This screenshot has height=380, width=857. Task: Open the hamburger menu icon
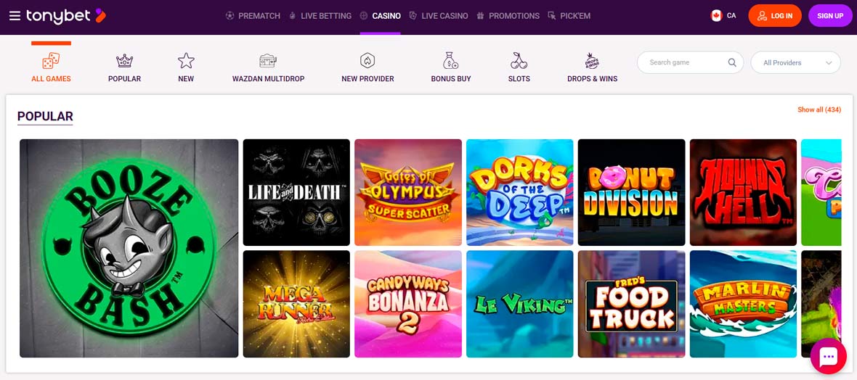tap(15, 16)
